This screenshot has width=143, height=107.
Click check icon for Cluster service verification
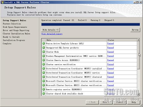[x=43, y=64]
